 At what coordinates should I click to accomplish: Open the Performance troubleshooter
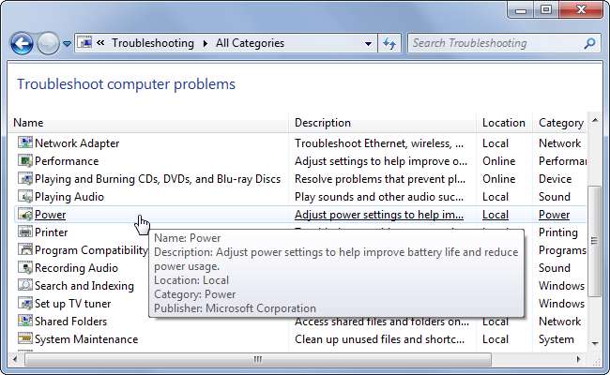pyautogui.click(x=67, y=161)
